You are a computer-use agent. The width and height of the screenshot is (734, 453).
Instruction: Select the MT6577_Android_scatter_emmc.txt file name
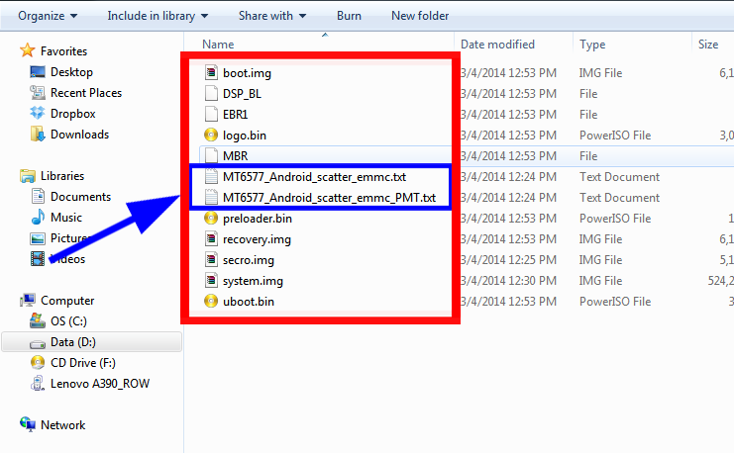coord(315,177)
